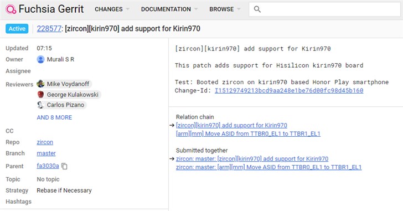Click George Kulakowski's apple avatar

click(x=40, y=95)
